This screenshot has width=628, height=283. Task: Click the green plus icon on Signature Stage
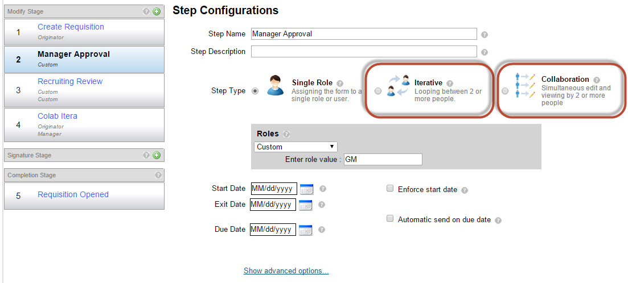tap(157, 155)
